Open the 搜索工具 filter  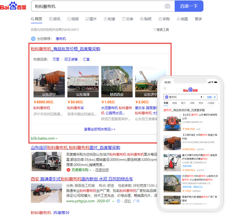point(161,30)
